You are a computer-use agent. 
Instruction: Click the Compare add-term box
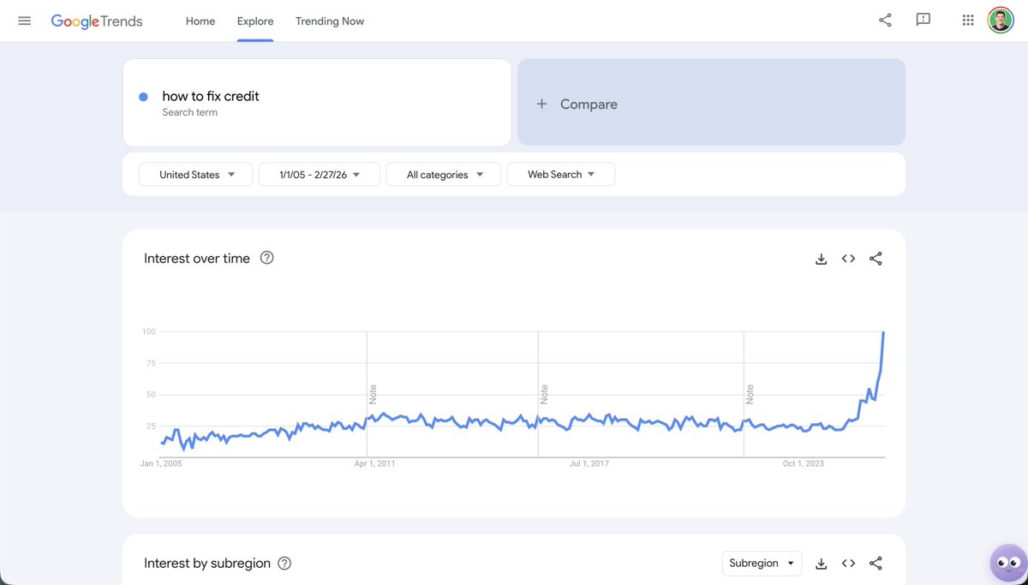point(711,103)
